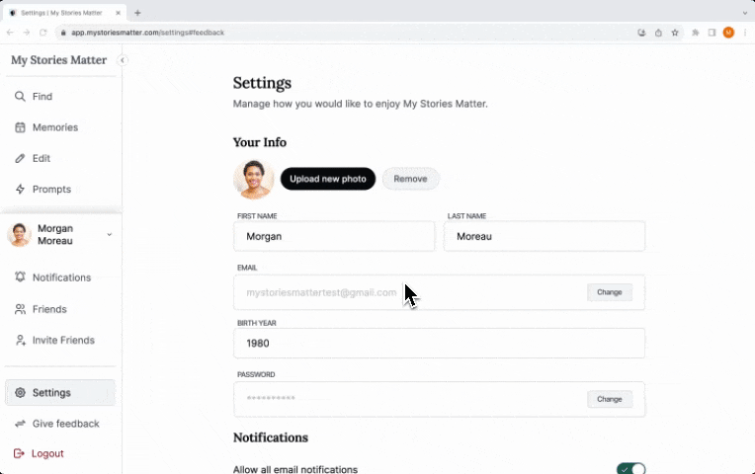The image size is (755, 474).
Task: Click the profile photo in Your Info
Action: point(254,179)
